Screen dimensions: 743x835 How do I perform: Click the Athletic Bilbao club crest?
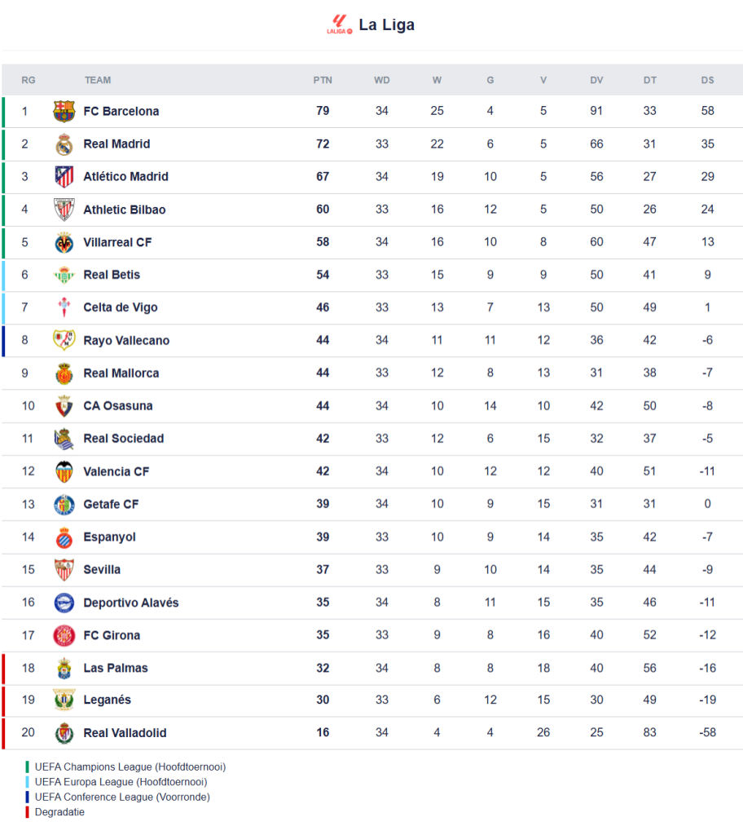tap(64, 210)
